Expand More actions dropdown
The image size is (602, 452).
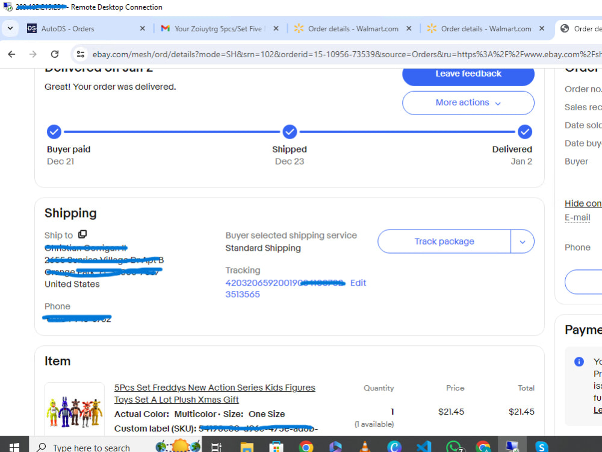tap(468, 102)
